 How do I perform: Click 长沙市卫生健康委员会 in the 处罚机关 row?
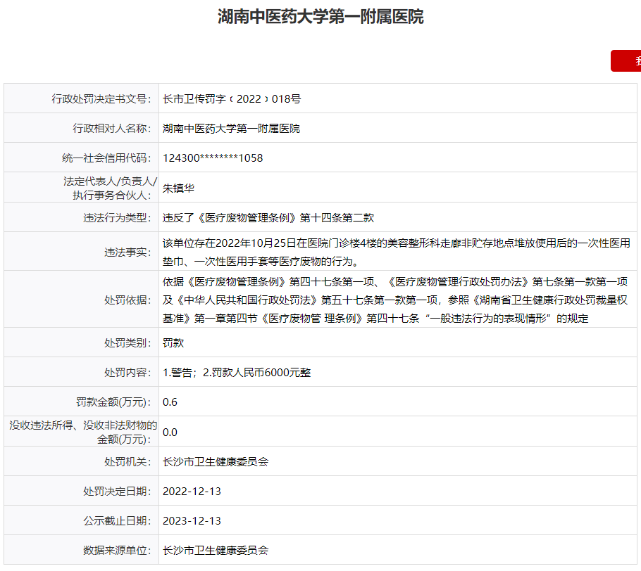coord(216,461)
